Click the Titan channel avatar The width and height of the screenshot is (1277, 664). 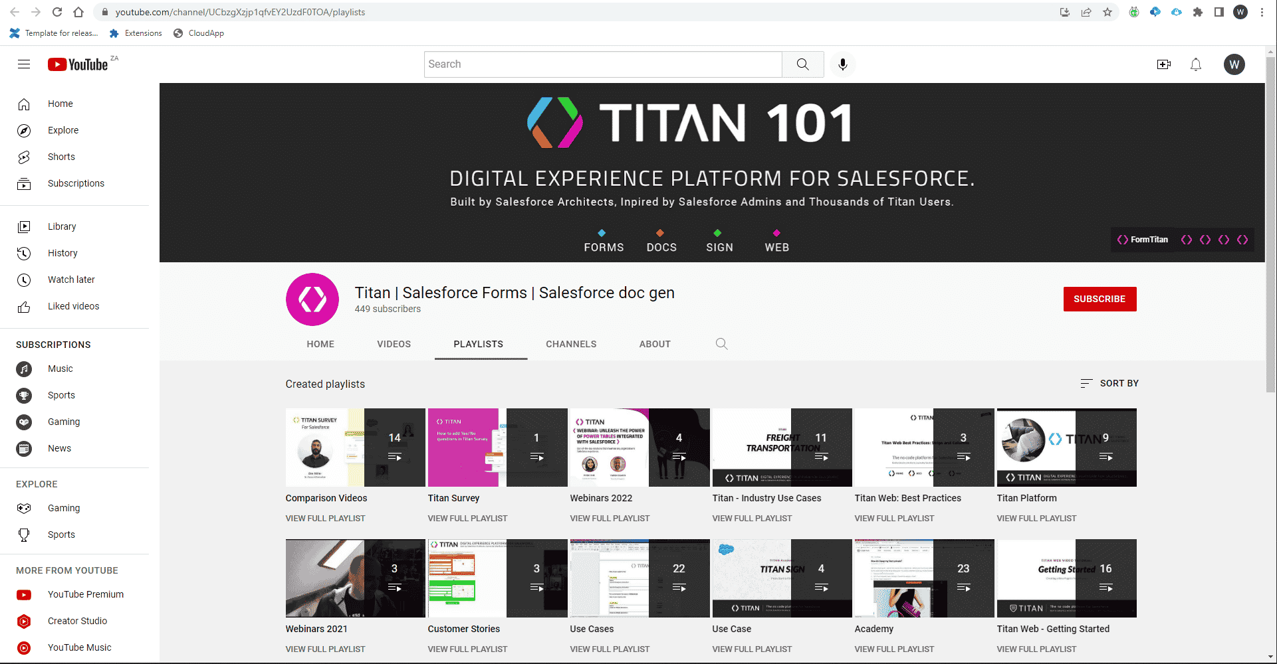(312, 299)
